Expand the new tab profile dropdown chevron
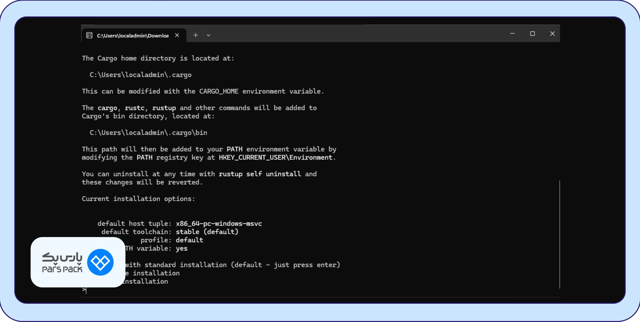This screenshot has height=322, width=640. point(208,35)
